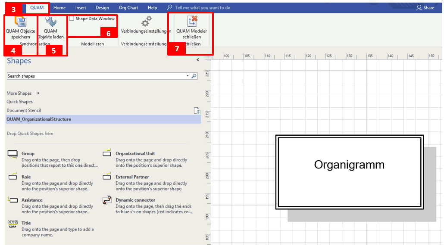Select the Assistance stencil shape
This screenshot has height=246, width=444.
click(13, 200)
